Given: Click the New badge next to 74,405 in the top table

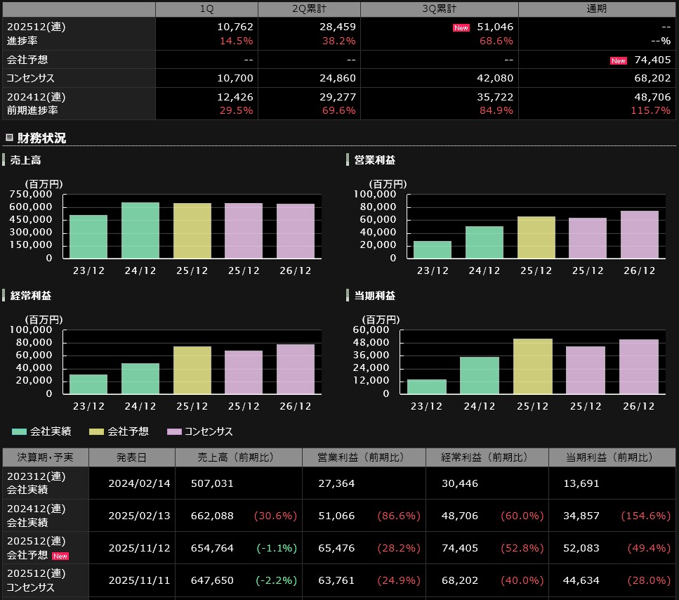Looking at the screenshot, I should pos(618,60).
